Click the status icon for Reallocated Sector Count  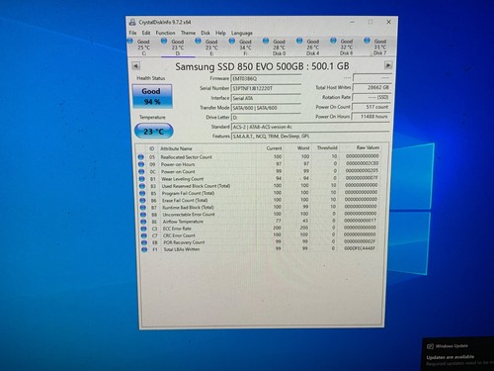[141, 157]
